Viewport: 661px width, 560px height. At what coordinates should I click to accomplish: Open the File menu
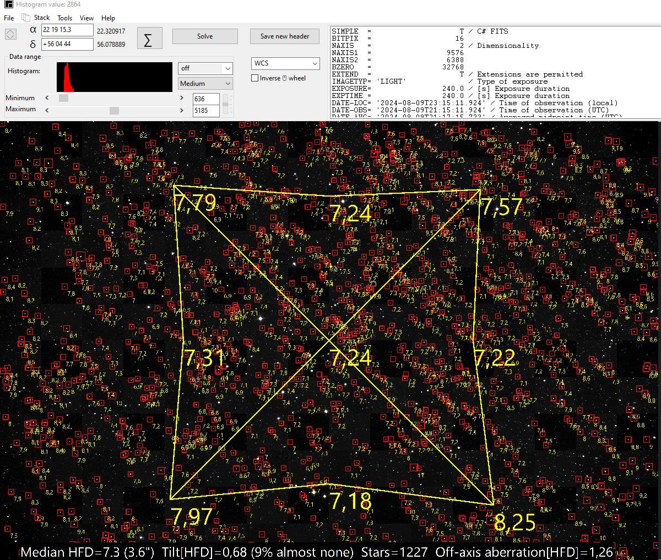pos(9,18)
